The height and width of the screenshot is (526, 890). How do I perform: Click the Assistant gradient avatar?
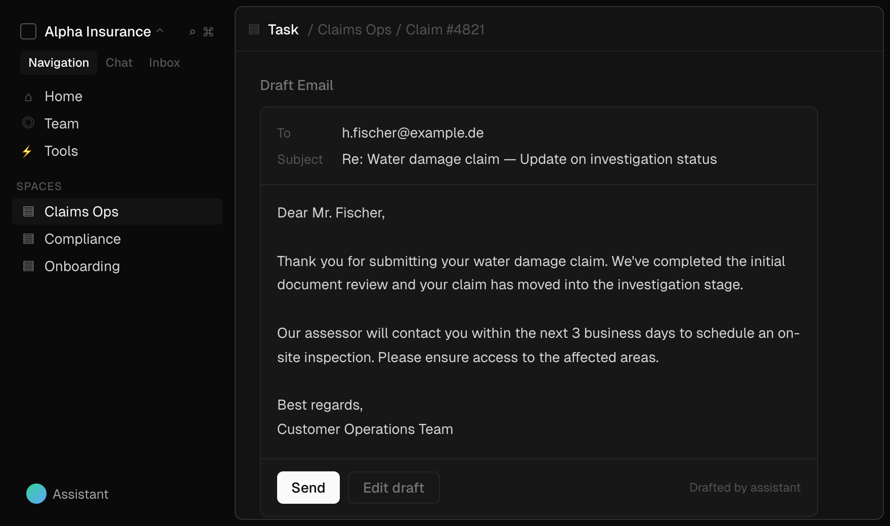pos(36,494)
